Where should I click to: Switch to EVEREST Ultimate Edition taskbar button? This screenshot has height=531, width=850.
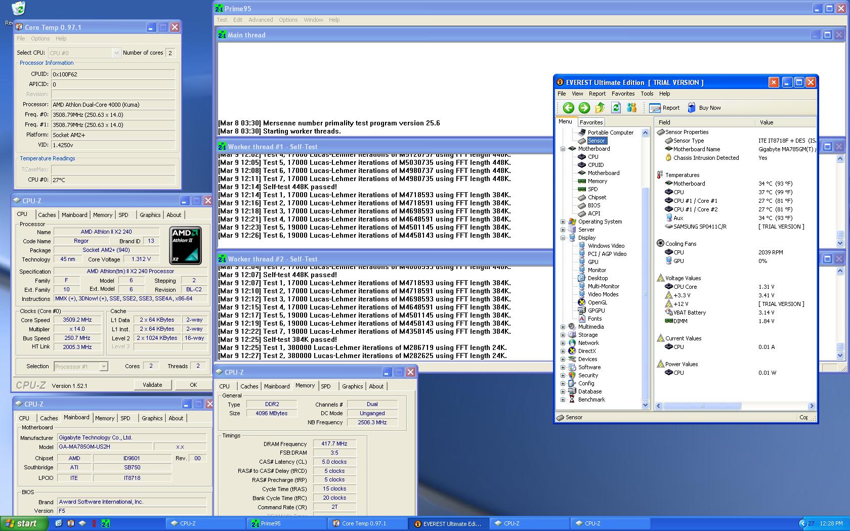click(449, 523)
